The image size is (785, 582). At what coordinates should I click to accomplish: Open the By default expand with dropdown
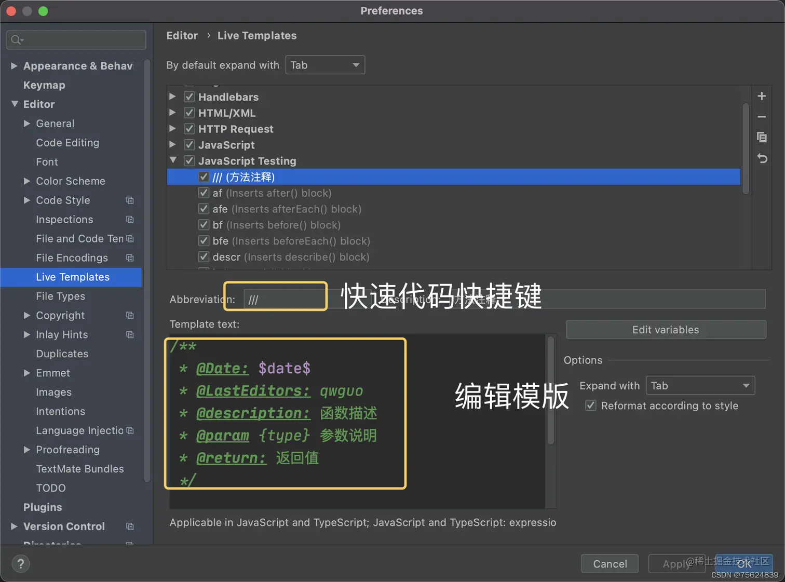(x=325, y=65)
